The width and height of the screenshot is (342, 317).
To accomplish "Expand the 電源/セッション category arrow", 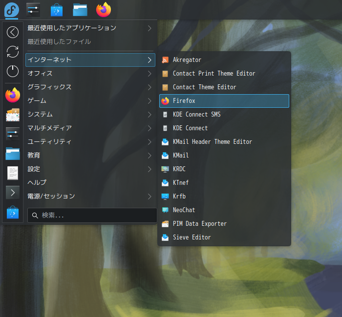I will point(150,197).
